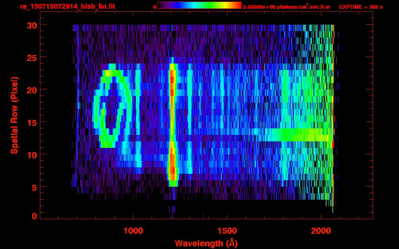Click the yellow-green horizontal streak near row 13

coord(297,135)
